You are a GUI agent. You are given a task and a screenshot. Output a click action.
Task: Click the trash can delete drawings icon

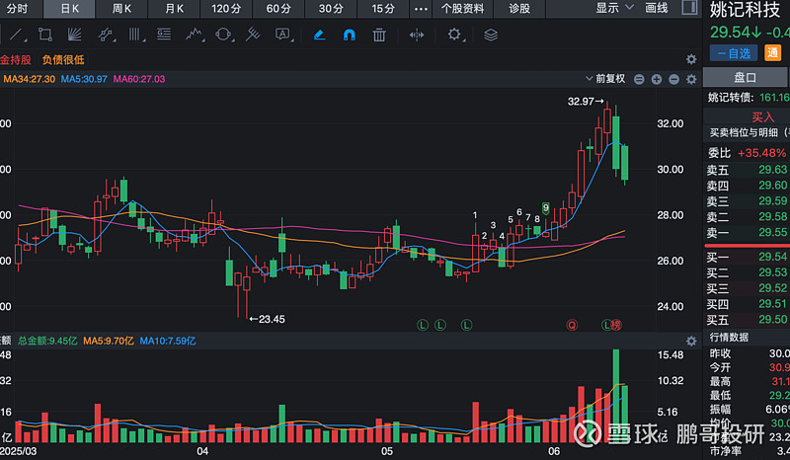pos(379,35)
